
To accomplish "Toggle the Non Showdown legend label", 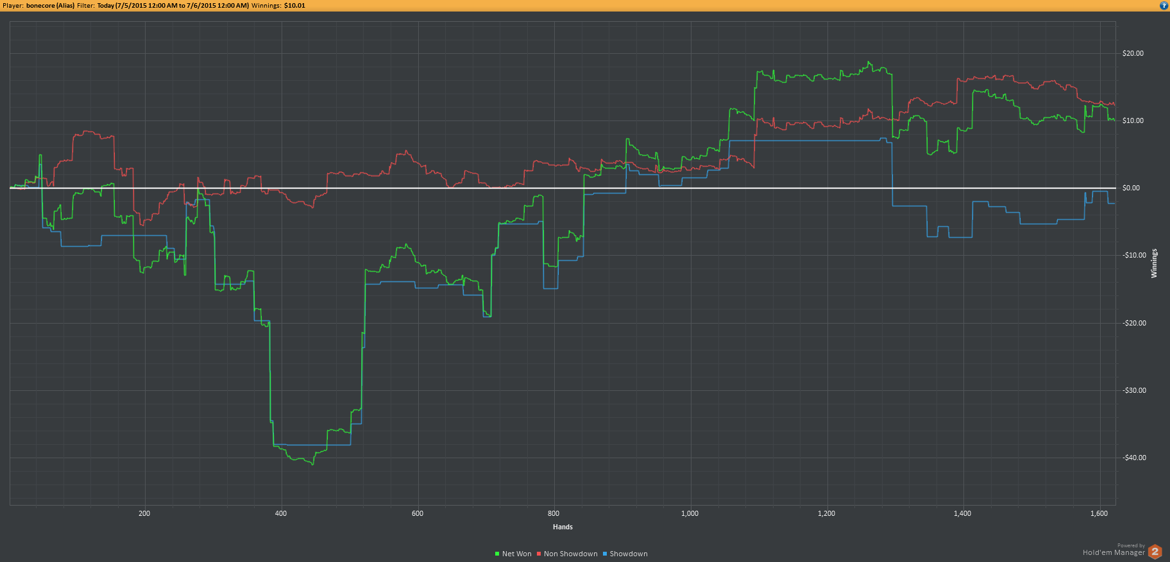I will coord(571,554).
